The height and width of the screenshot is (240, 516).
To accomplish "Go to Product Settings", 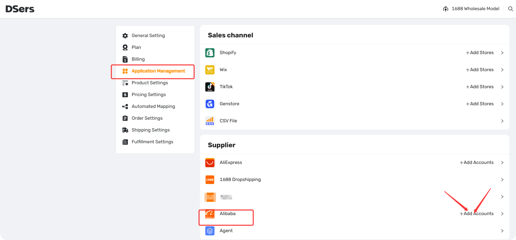I will (150, 83).
